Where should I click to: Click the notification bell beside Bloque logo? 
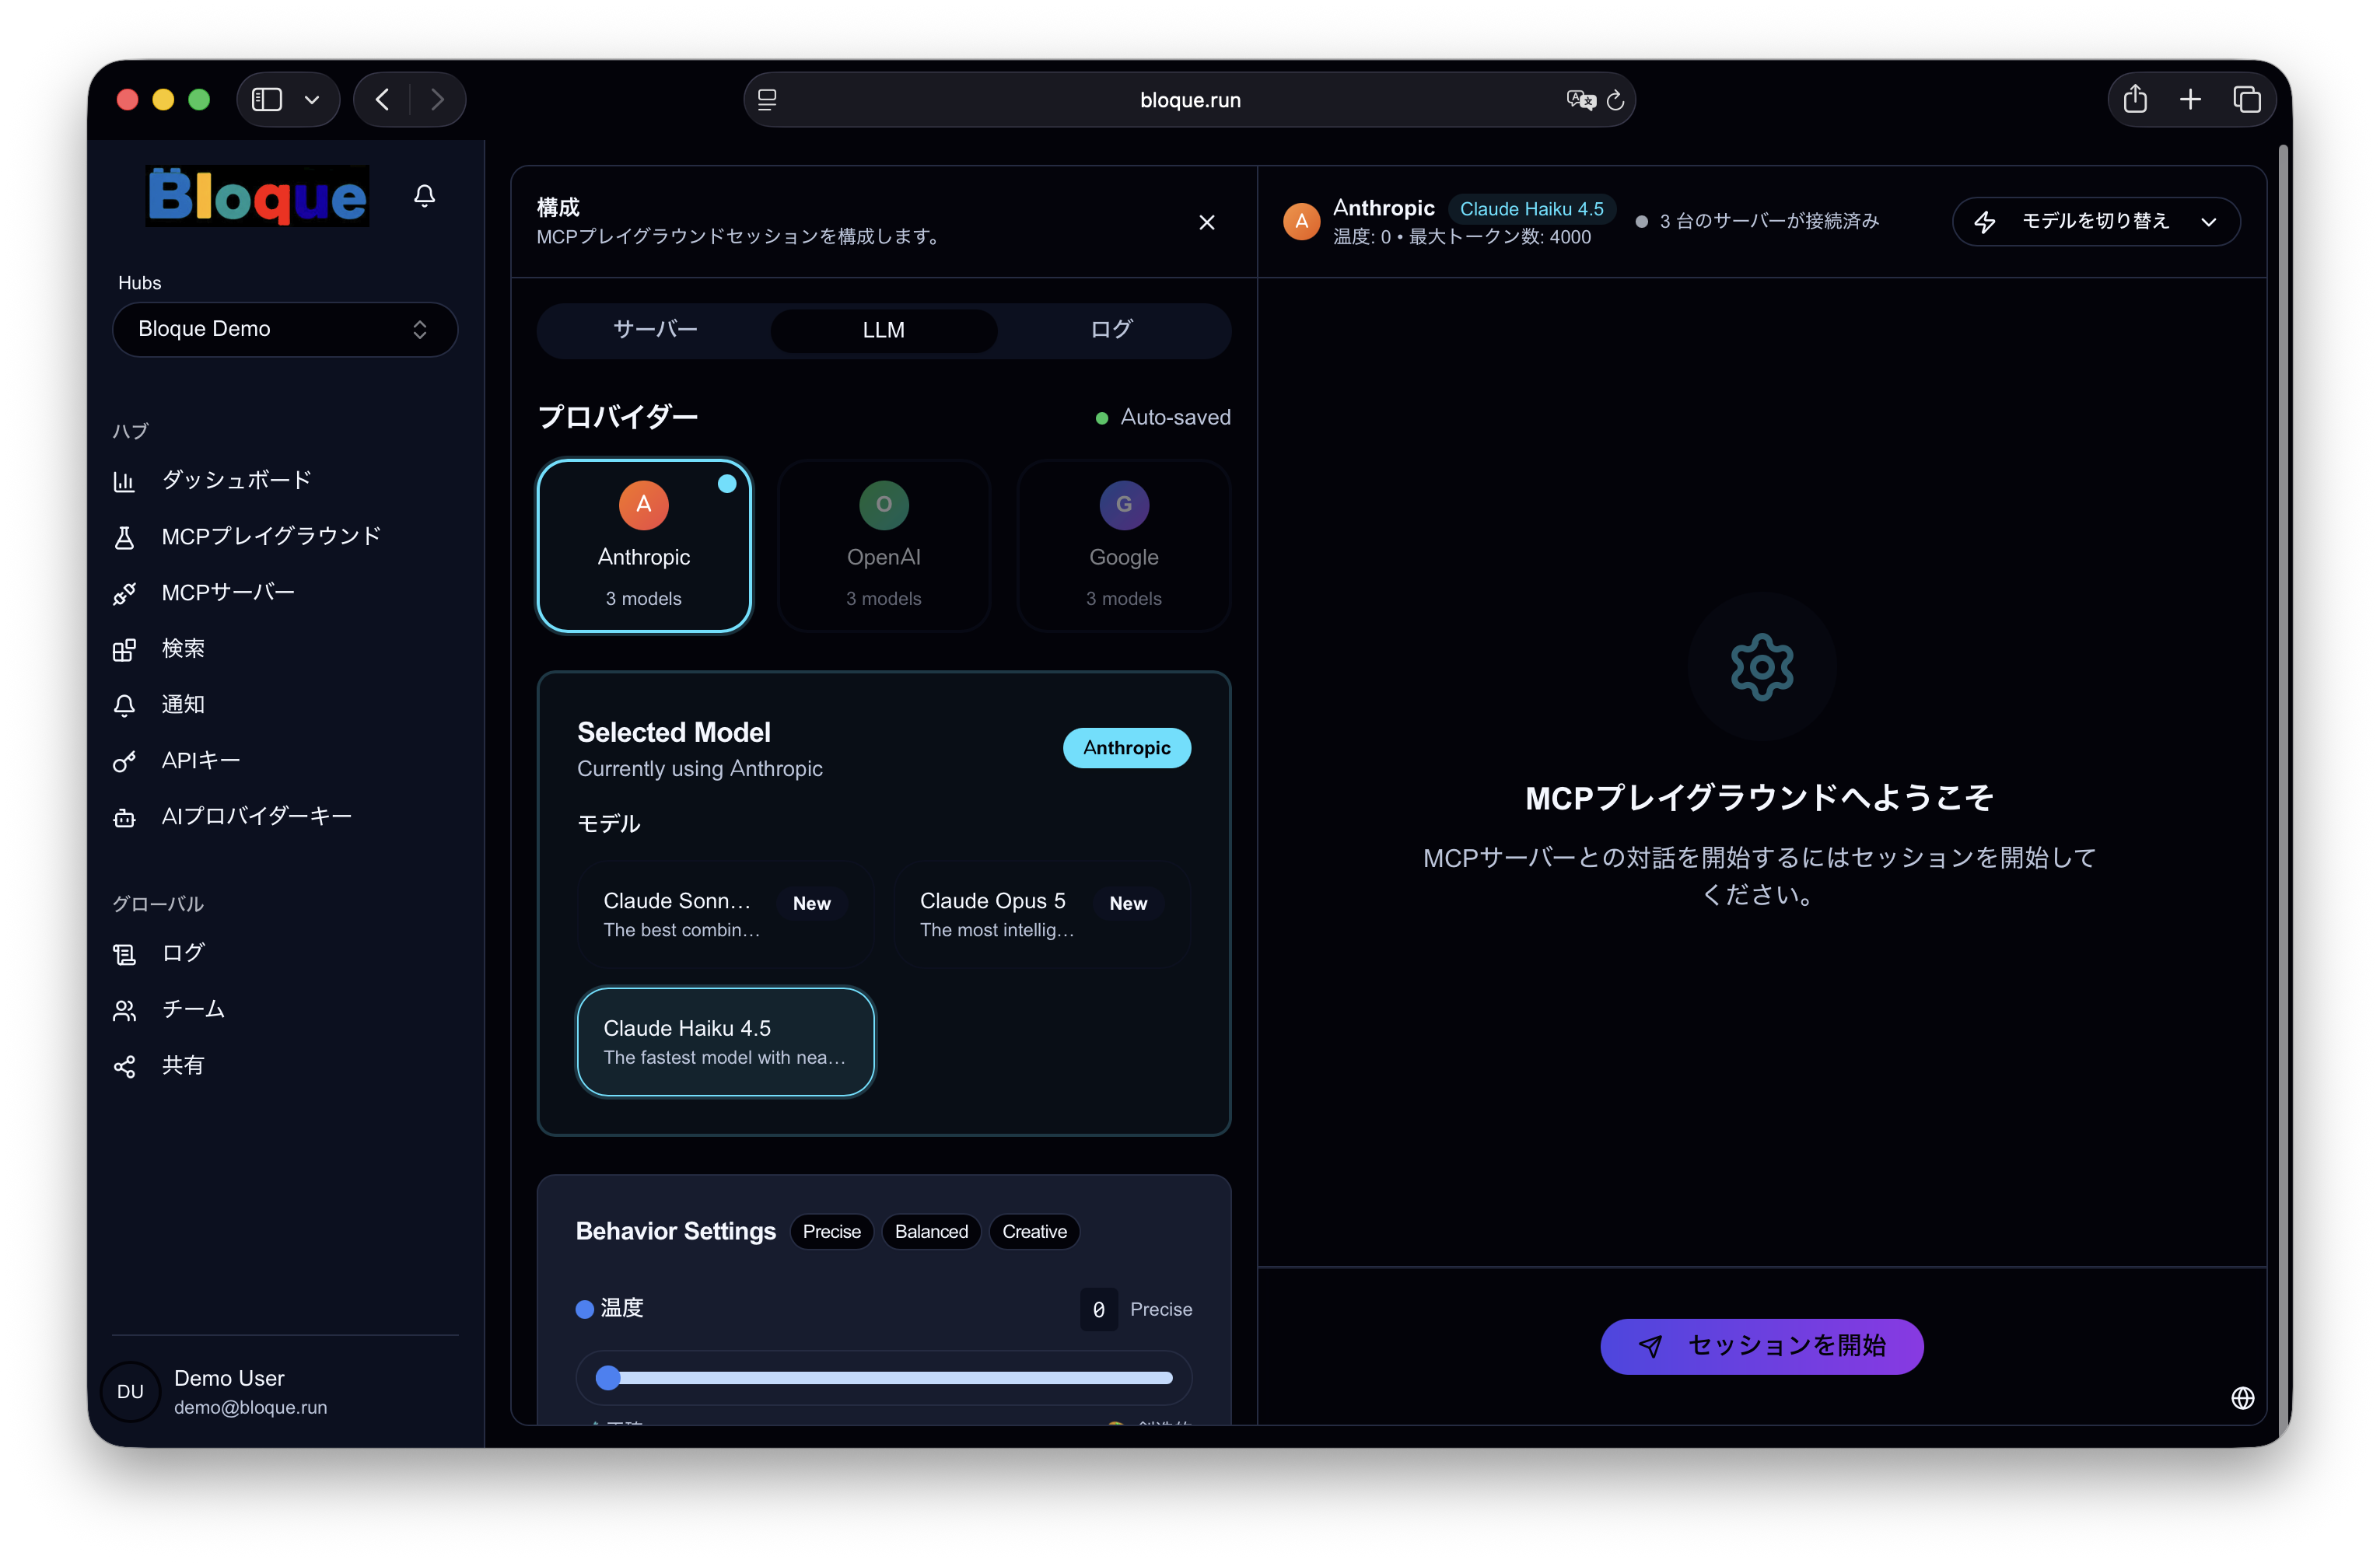click(x=424, y=196)
